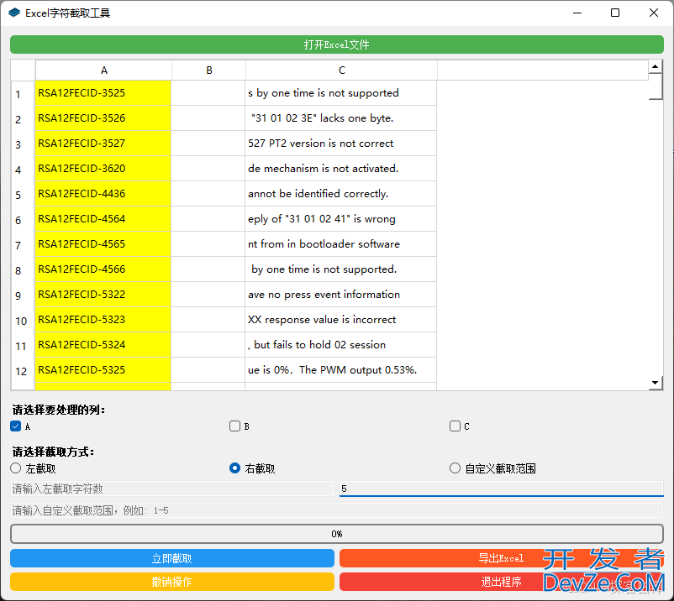674x601 pixels.
Task: Click cell "s by one time is not supported"
Action: 341,93
